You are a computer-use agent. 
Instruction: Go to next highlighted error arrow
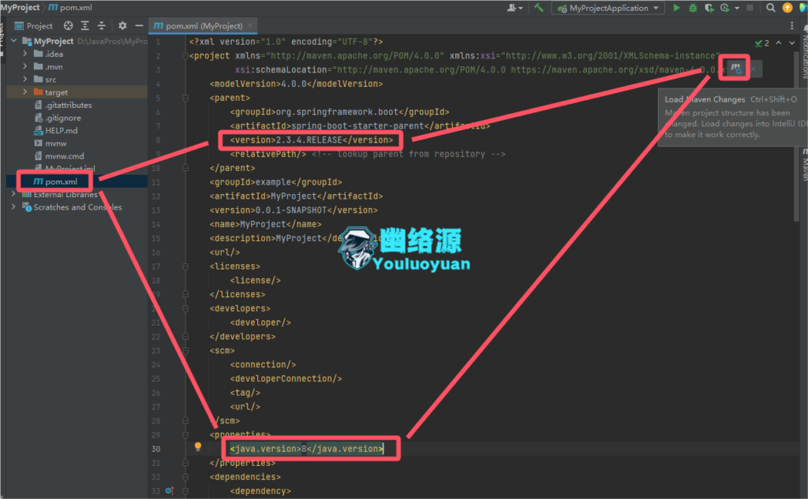tap(792, 43)
